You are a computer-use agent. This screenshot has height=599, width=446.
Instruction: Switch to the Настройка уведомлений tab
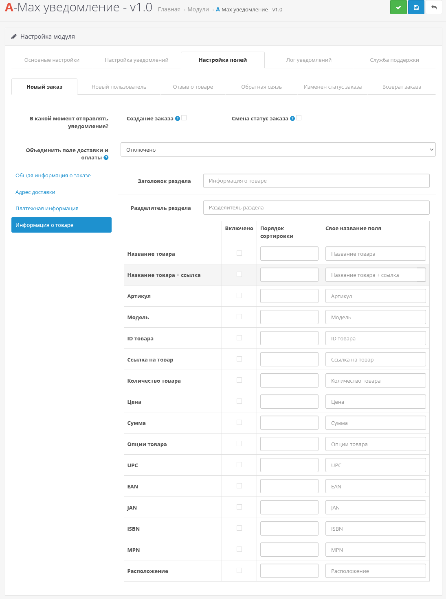tap(136, 60)
